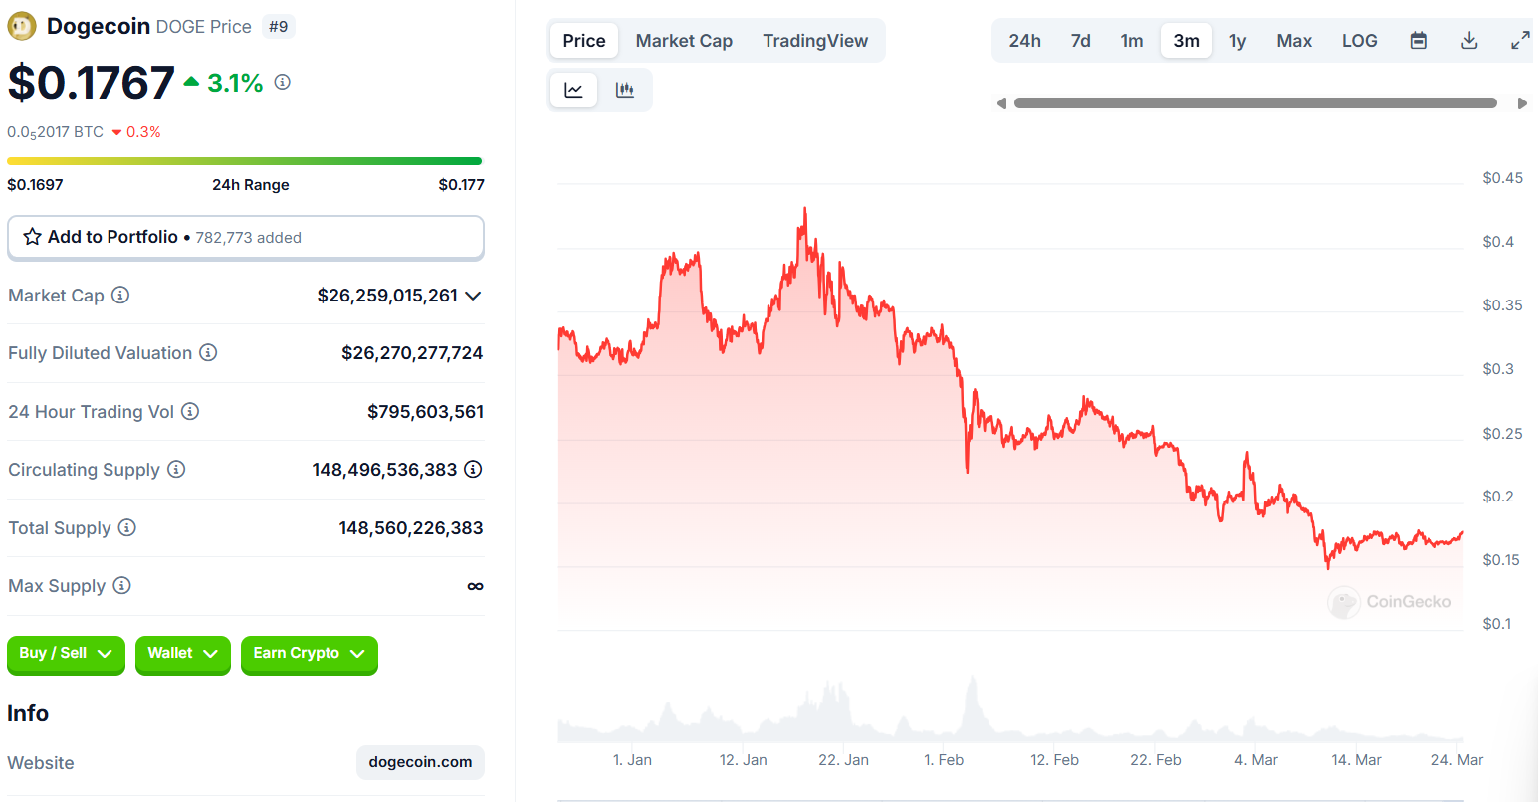Select the 1y time range
The height and width of the screenshot is (802, 1538).
point(1237,41)
